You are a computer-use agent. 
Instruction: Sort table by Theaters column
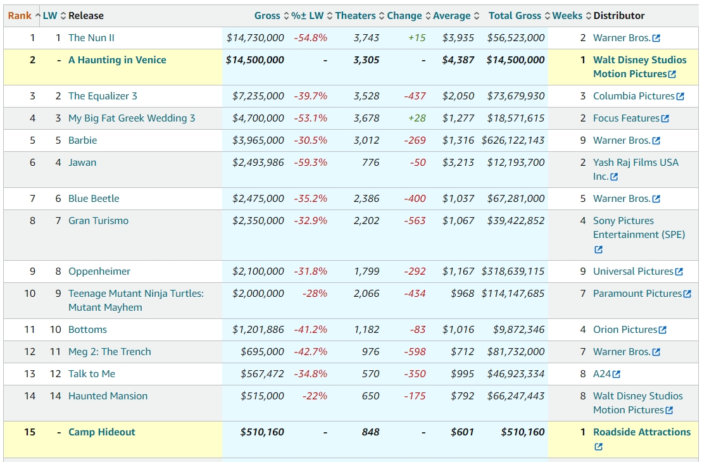(360, 16)
